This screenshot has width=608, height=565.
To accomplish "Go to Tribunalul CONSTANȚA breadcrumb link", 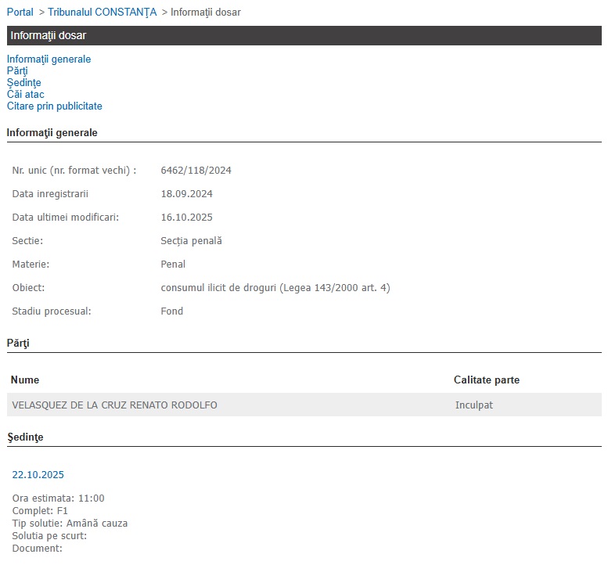I will pos(102,13).
